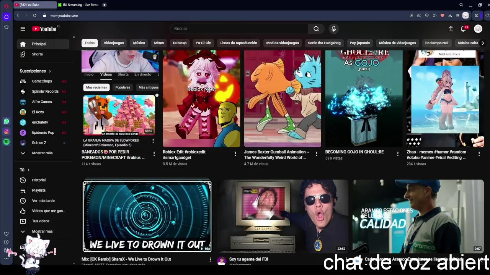
Task: Click the address bar youtube.com
Action: click(x=64, y=15)
